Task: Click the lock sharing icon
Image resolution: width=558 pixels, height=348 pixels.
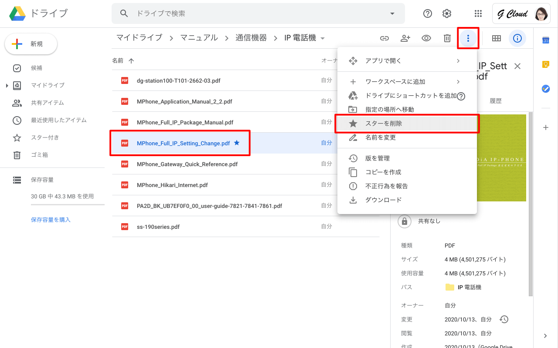Action: pyautogui.click(x=405, y=221)
